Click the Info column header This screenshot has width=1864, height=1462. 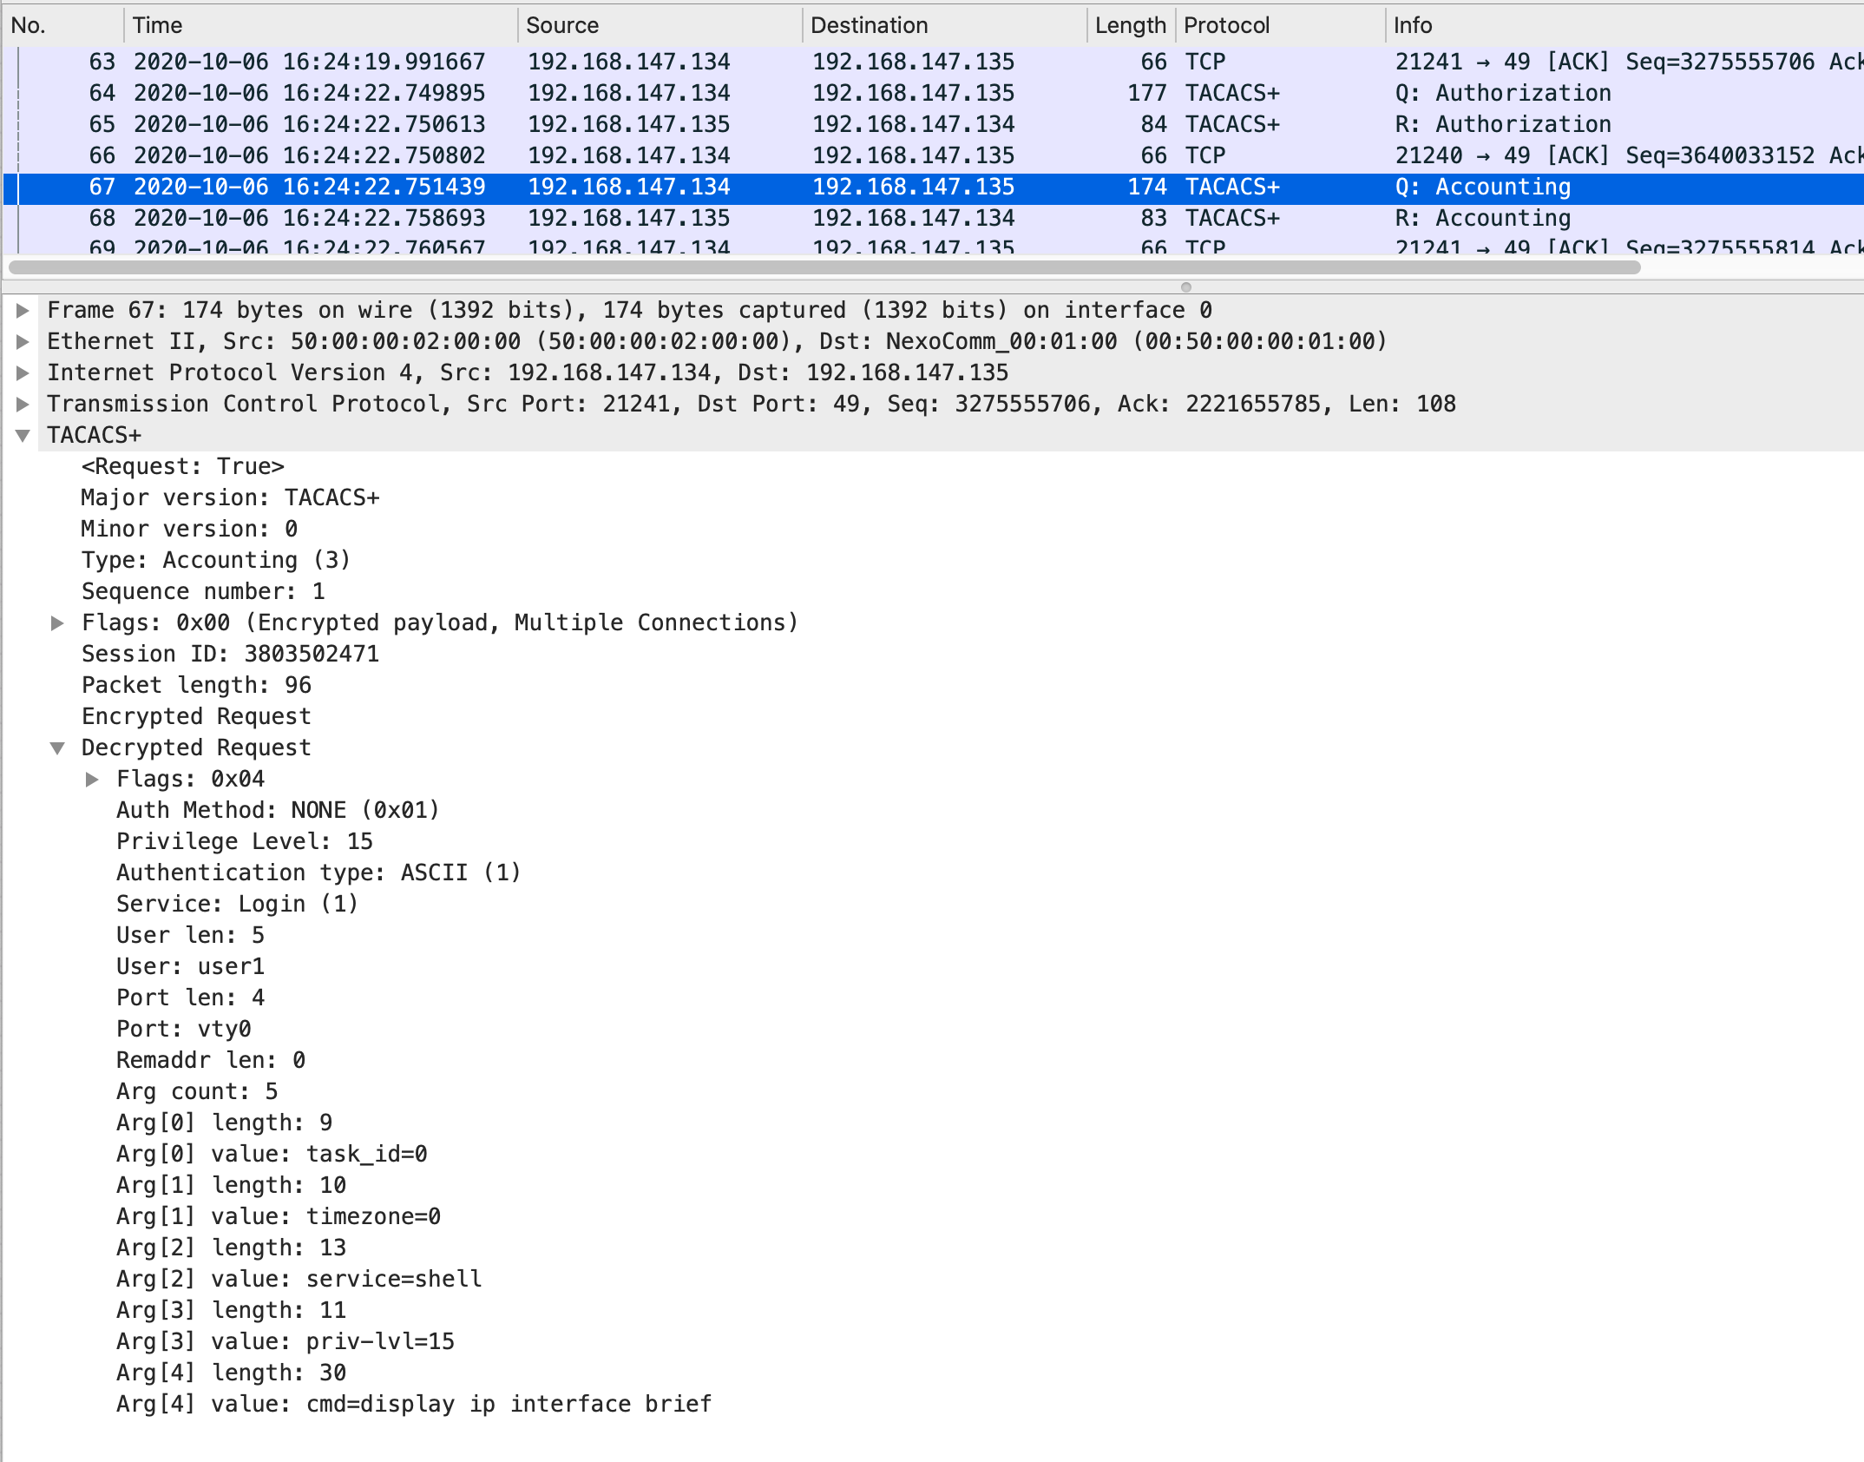click(1413, 25)
